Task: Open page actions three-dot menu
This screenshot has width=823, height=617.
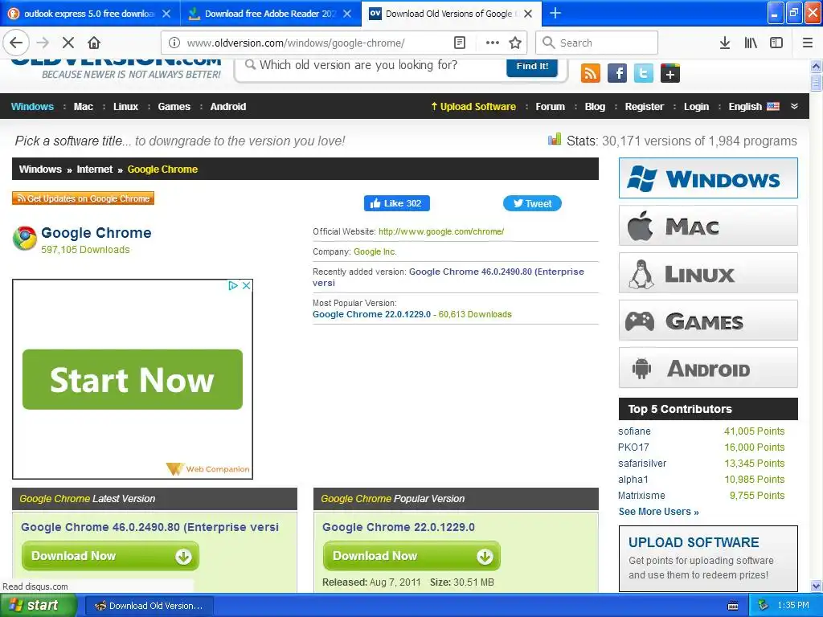Action: point(493,43)
